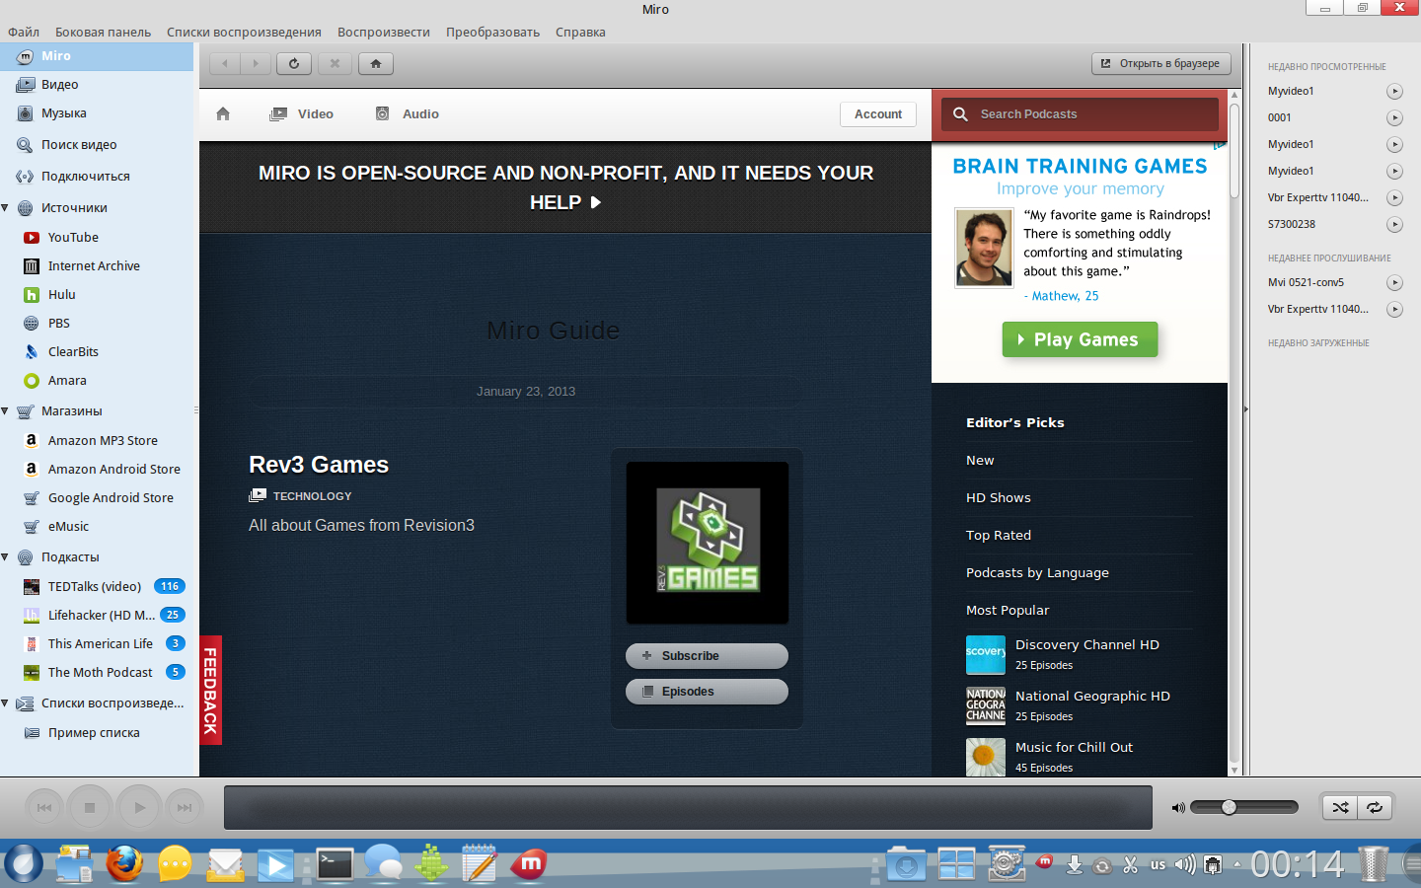The image size is (1421, 888).
Task: Open the Top Rated link
Action: point(999,536)
